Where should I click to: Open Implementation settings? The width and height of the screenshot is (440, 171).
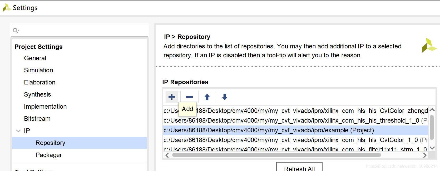click(x=45, y=107)
